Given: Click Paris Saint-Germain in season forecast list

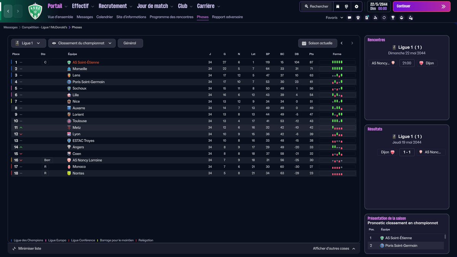Looking at the screenshot, I should (401, 246).
